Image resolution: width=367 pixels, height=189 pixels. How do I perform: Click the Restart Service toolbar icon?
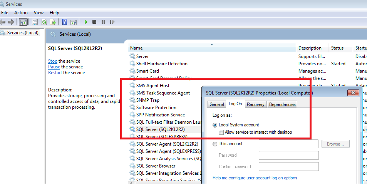(x=112, y=22)
